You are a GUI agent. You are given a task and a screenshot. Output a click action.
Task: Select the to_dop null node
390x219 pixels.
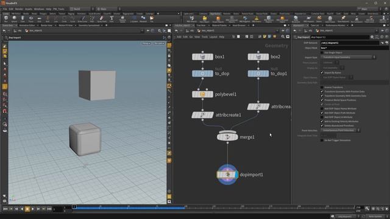[x=202, y=74]
